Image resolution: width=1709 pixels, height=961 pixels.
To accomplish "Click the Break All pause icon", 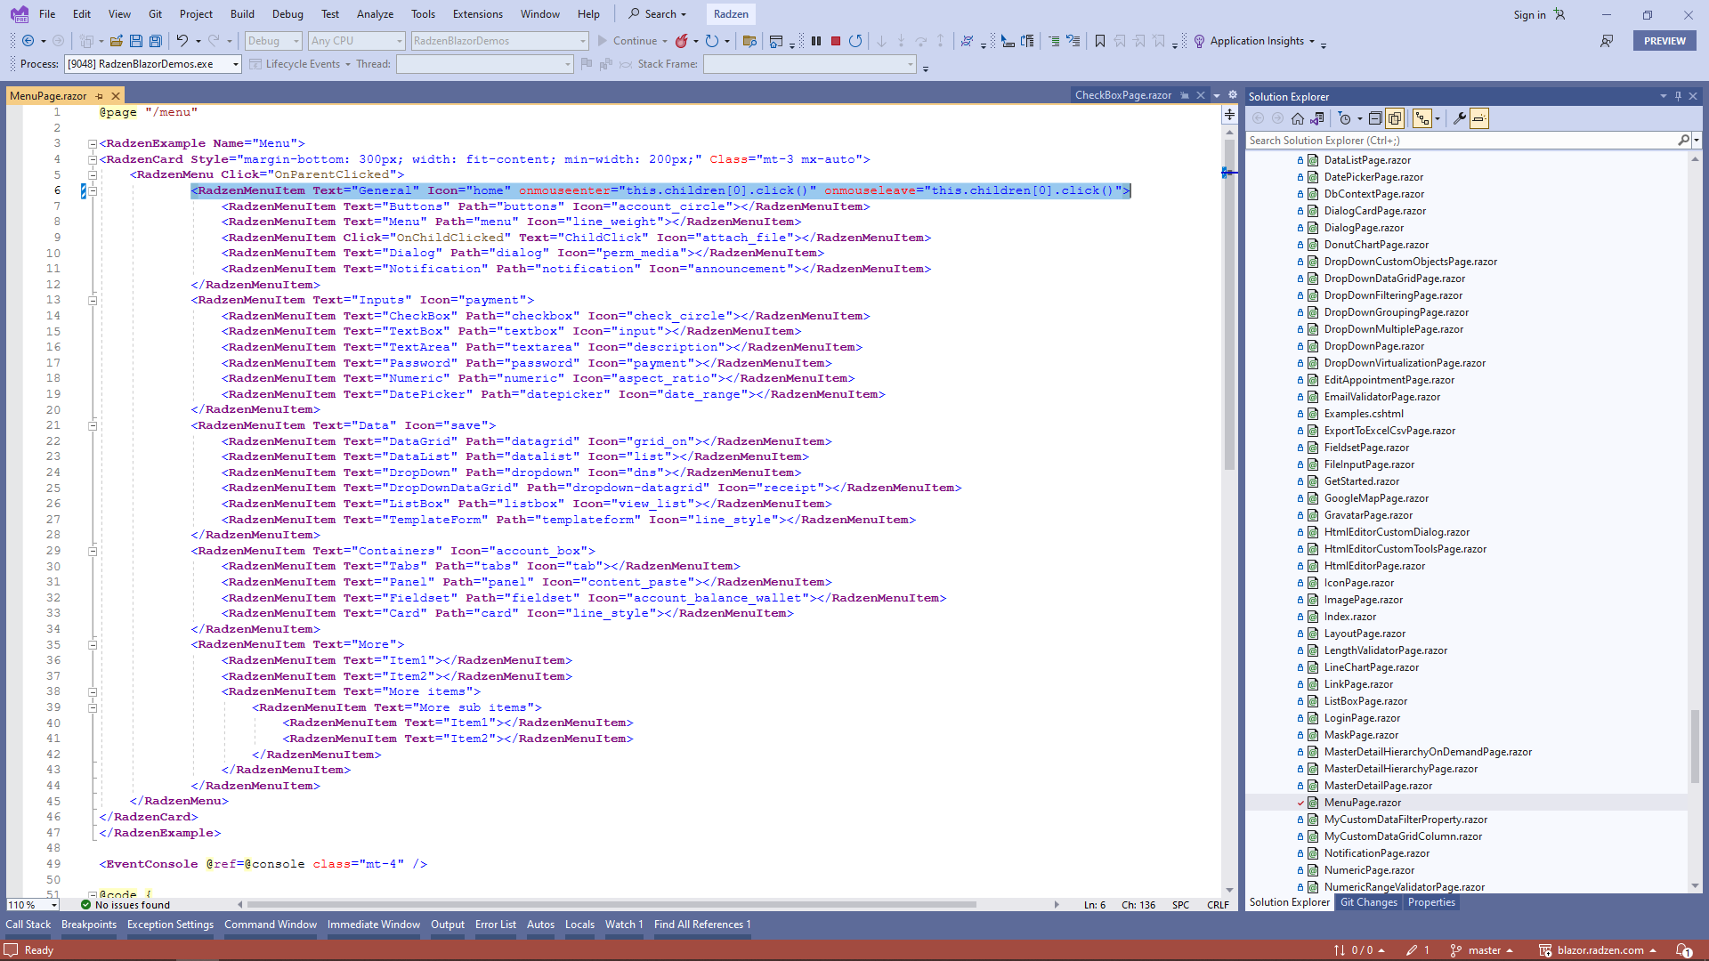I will coord(816,41).
